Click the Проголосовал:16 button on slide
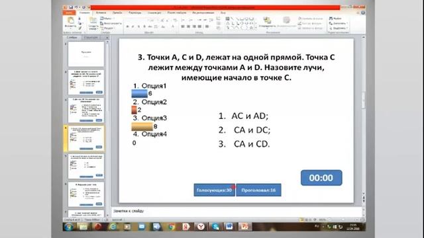The height and width of the screenshot is (238, 424). 258,190
